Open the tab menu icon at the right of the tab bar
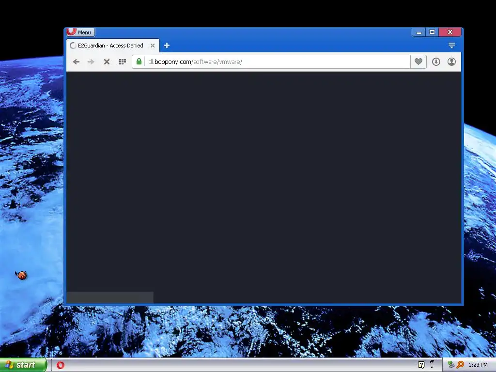 coord(451,46)
